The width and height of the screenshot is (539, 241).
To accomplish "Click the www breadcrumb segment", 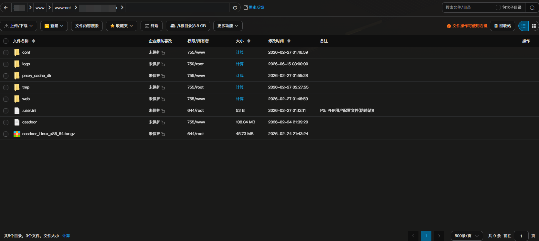I will pyautogui.click(x=40, y=8).
